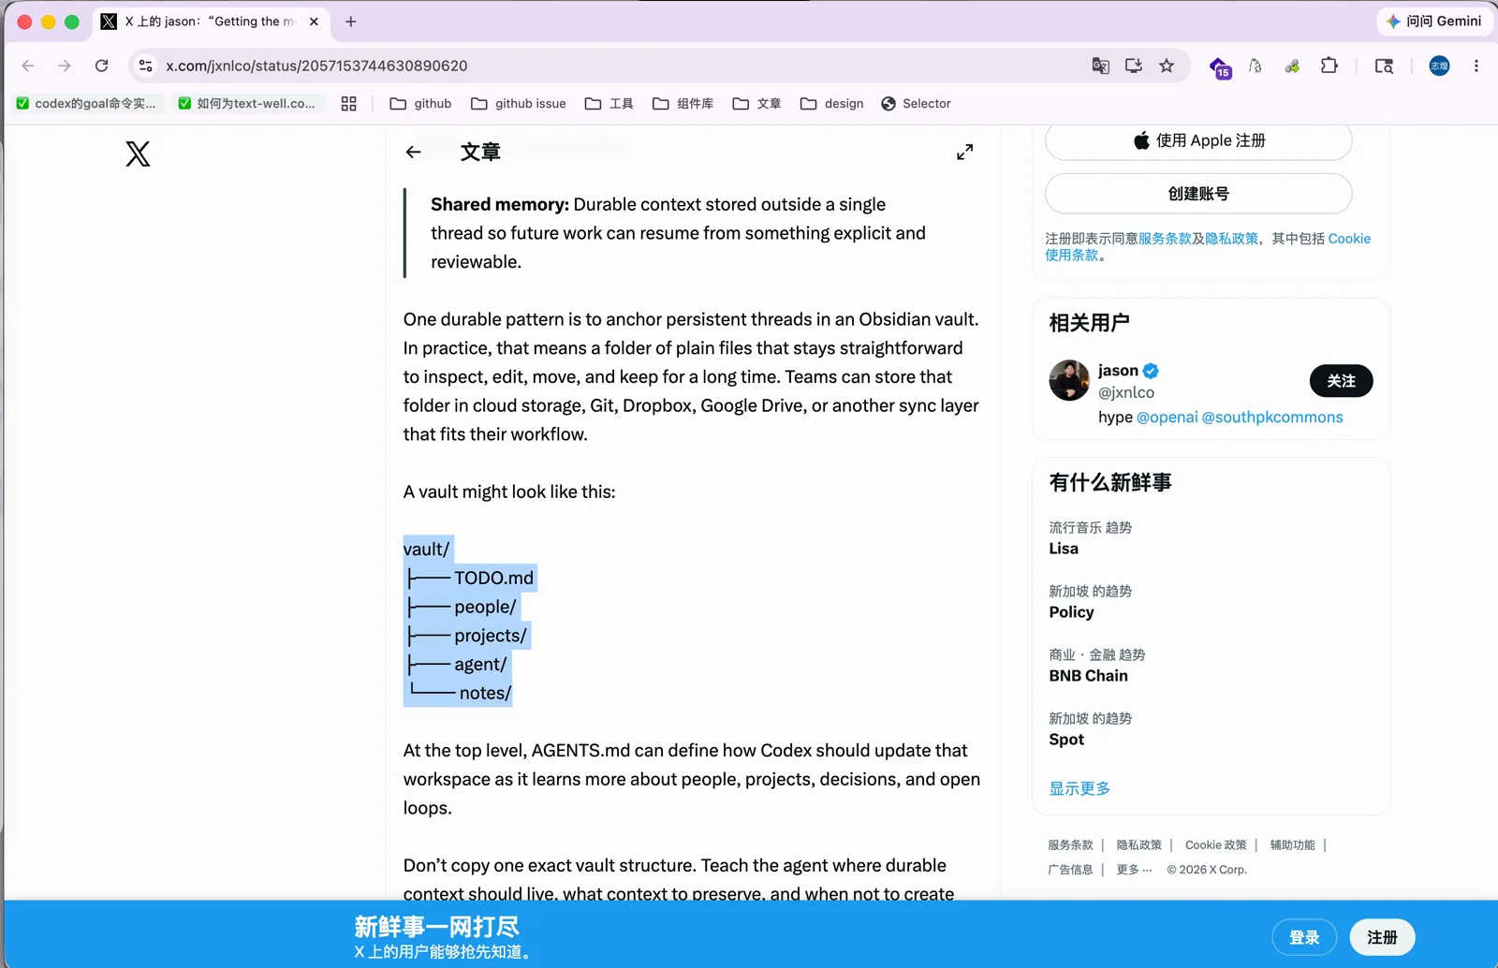Screen dimensions: 1498x968
Task: Open the Chrome three-dot menu
Action: [x=1476, y=66]
